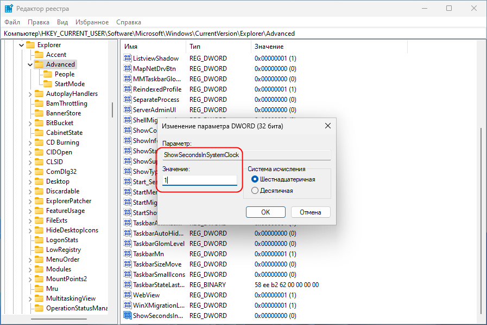Click the MapNetDrvBtn value icon
The width and height of the screenshot is (487, 325).
(x=128, y=68)
